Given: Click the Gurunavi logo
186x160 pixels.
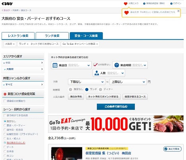Looking at the screenshot, I should (7, 4).
